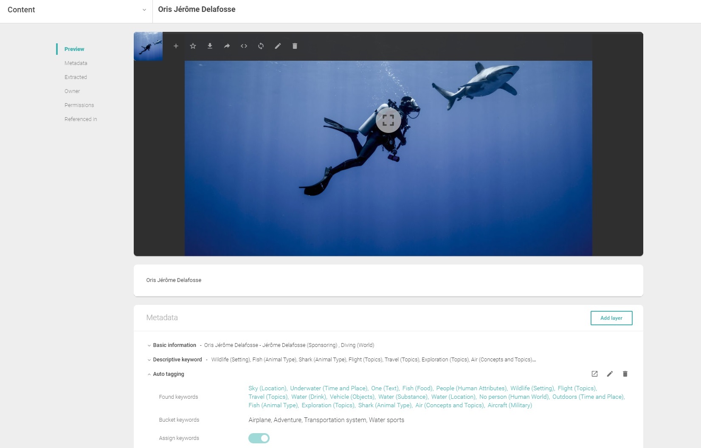Click the Bucket keywords value text
701x448 pixels.
click(326, 420)
